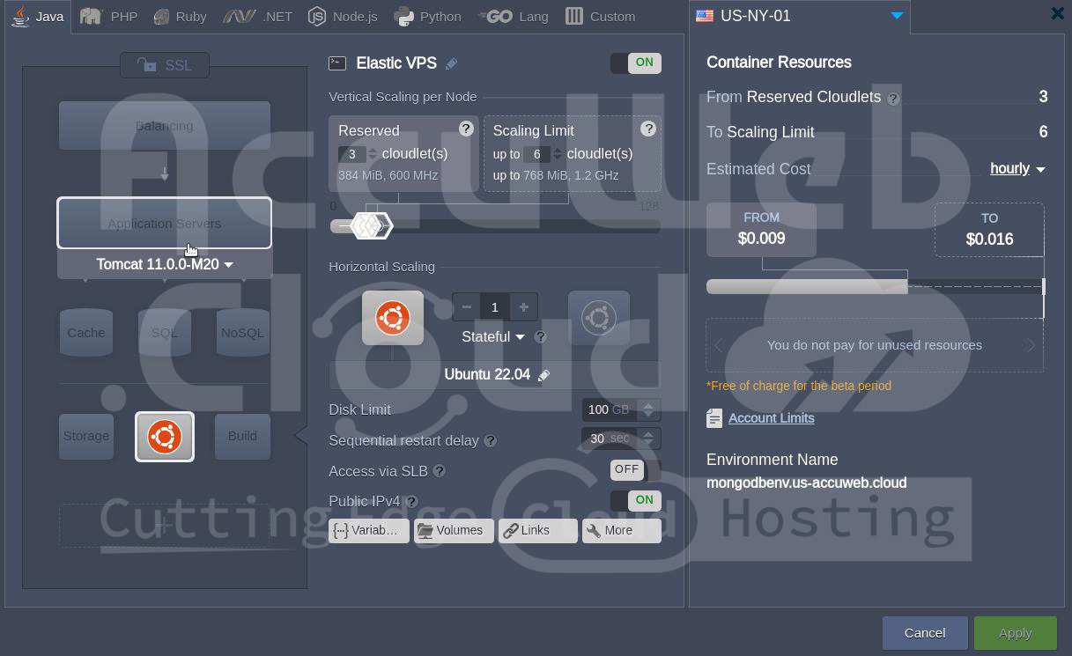
Task: Click the pencil icon next to Elastic VPS
Action: (x=451, y=63)
